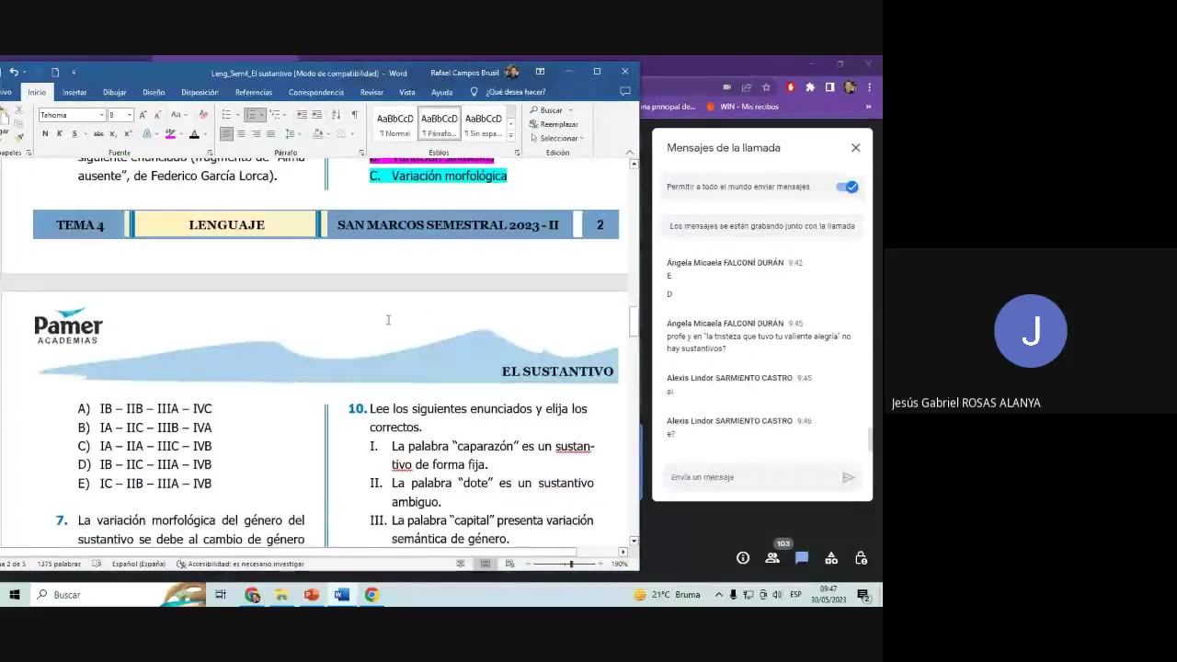Apply red font color

(193, 134)
